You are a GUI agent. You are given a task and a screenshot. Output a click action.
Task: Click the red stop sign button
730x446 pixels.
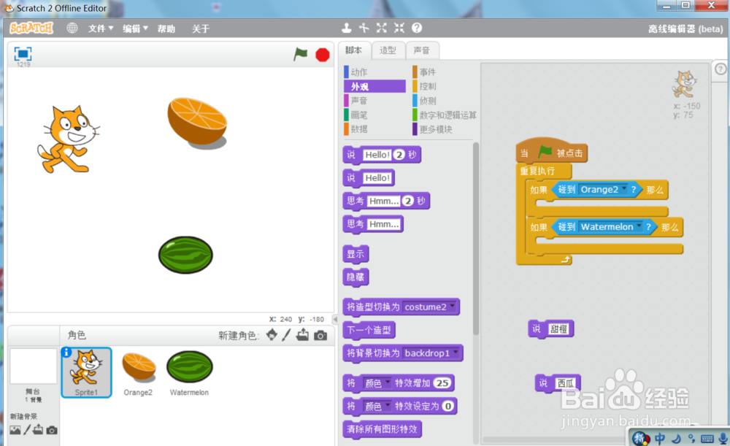coord(322,55)
